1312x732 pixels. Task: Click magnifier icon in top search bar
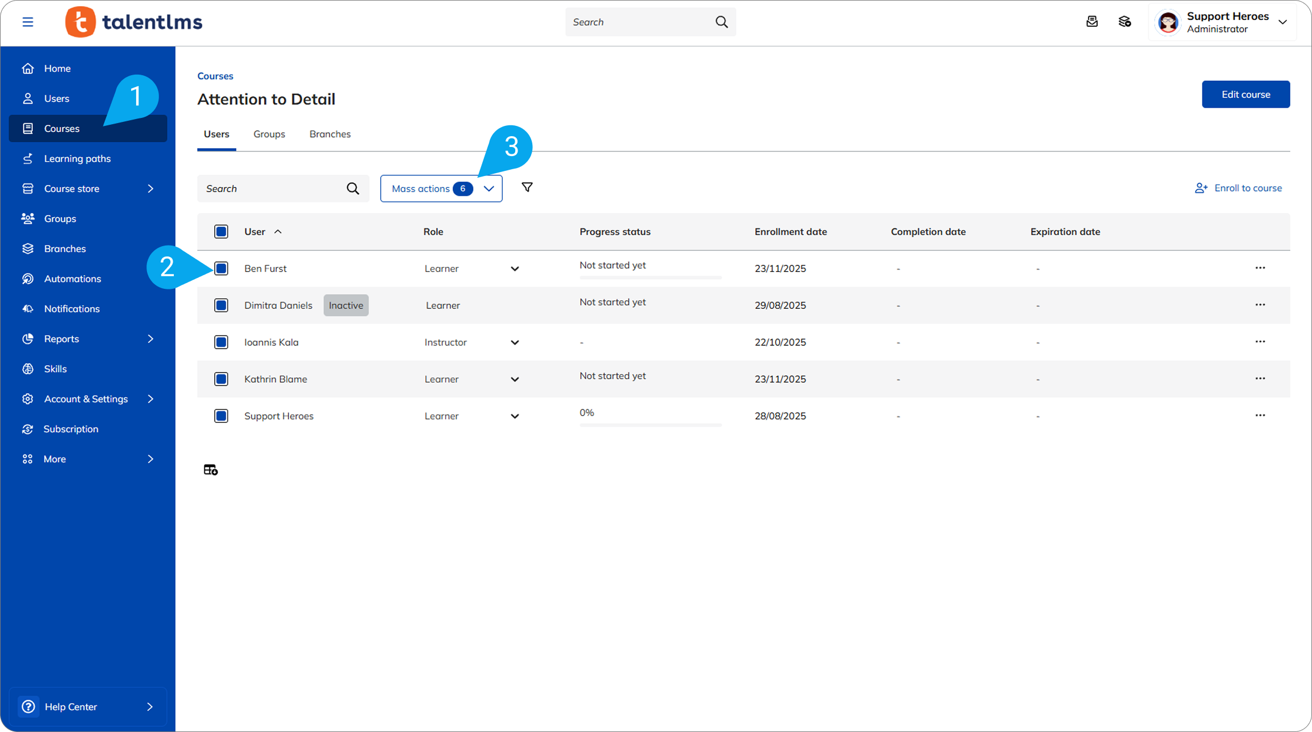point(722,22)
